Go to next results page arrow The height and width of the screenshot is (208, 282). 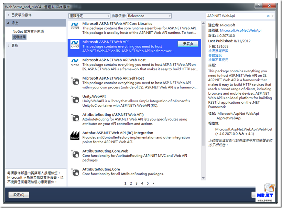[x=153, y=183]
